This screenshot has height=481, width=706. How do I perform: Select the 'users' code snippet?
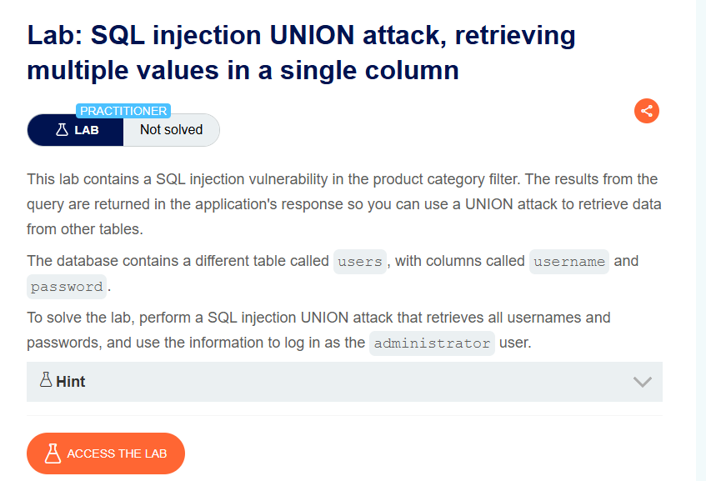(x=360, y=262)
